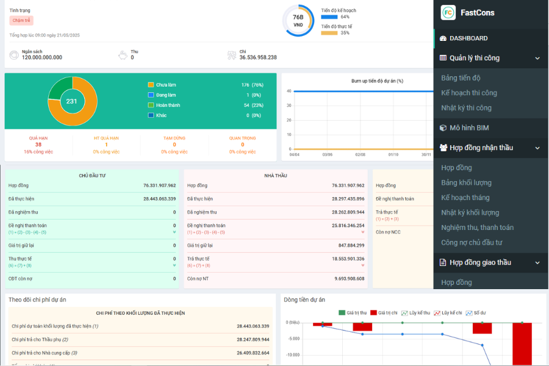Open Hợp đồng under Hợp đồng nhận thầu
The image size is (549, 366).
pos(456,168)
